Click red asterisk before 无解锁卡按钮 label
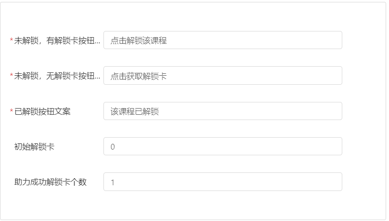Image resolution: width=389 pixels, height=221 pixels. click(x=11, y=76)
